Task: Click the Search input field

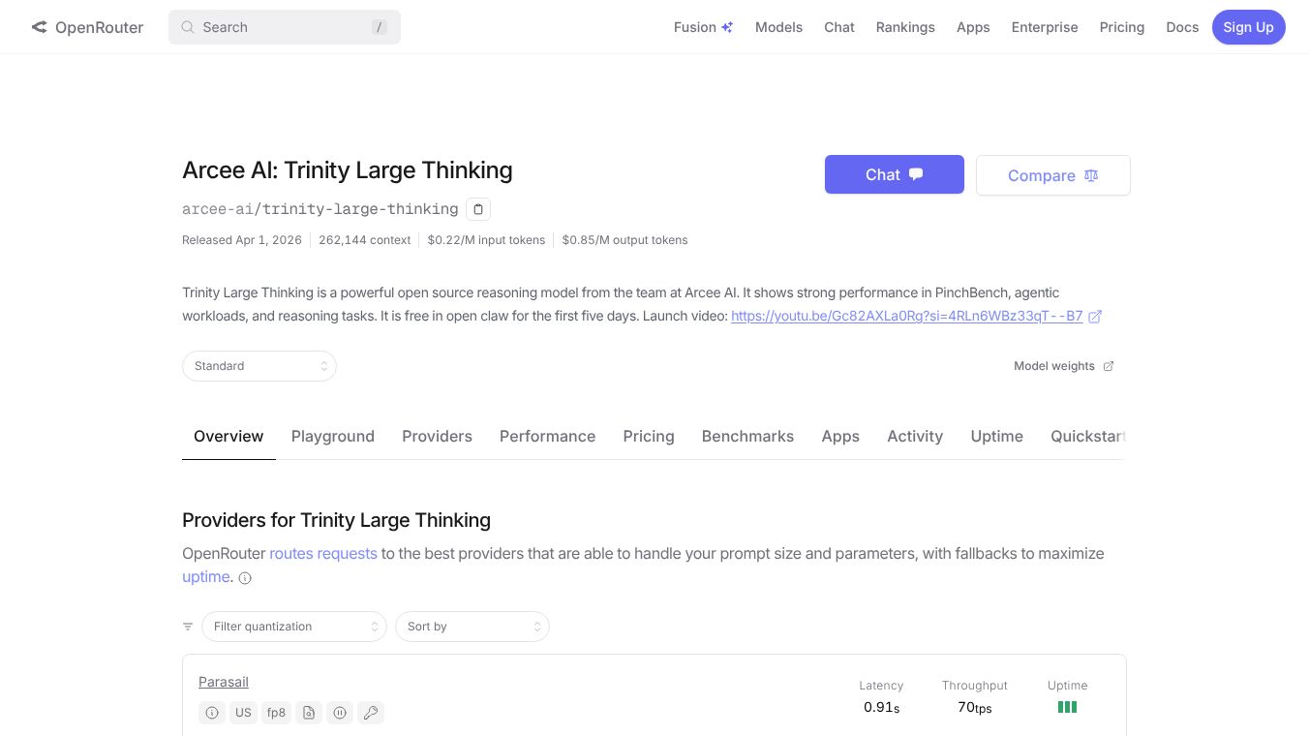Action: click(285, 27)
